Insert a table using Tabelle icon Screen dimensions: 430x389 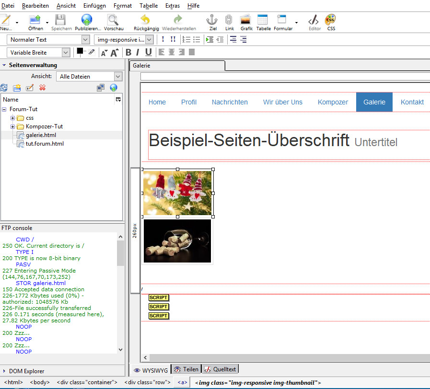(263, 20)
